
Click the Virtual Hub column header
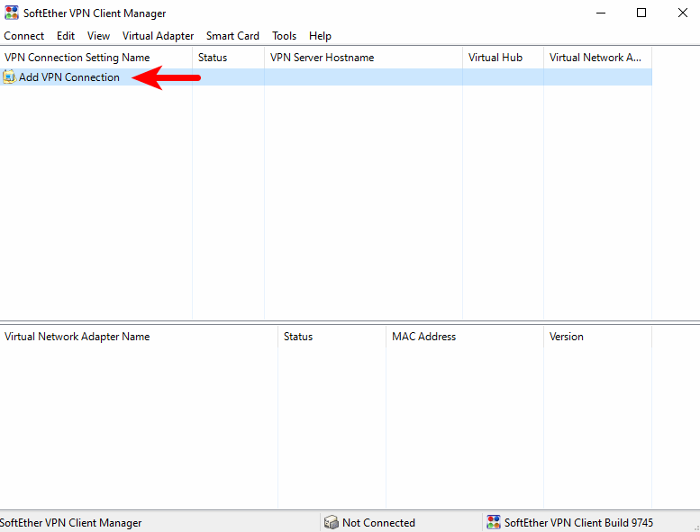click(x=495, y=58)
